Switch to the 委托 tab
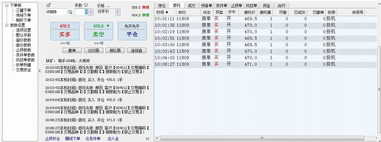 point(177,5)
